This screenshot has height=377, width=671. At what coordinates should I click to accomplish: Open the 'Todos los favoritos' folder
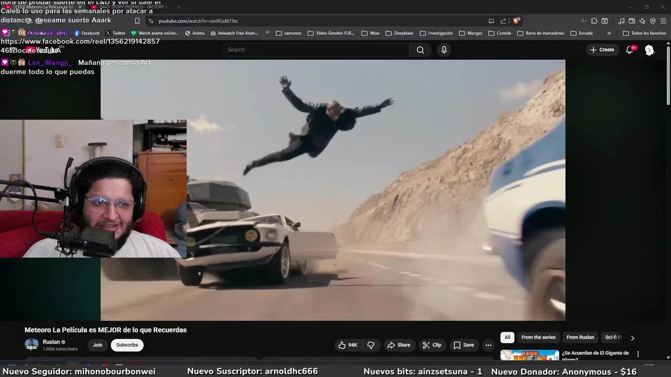coord(644,33)
